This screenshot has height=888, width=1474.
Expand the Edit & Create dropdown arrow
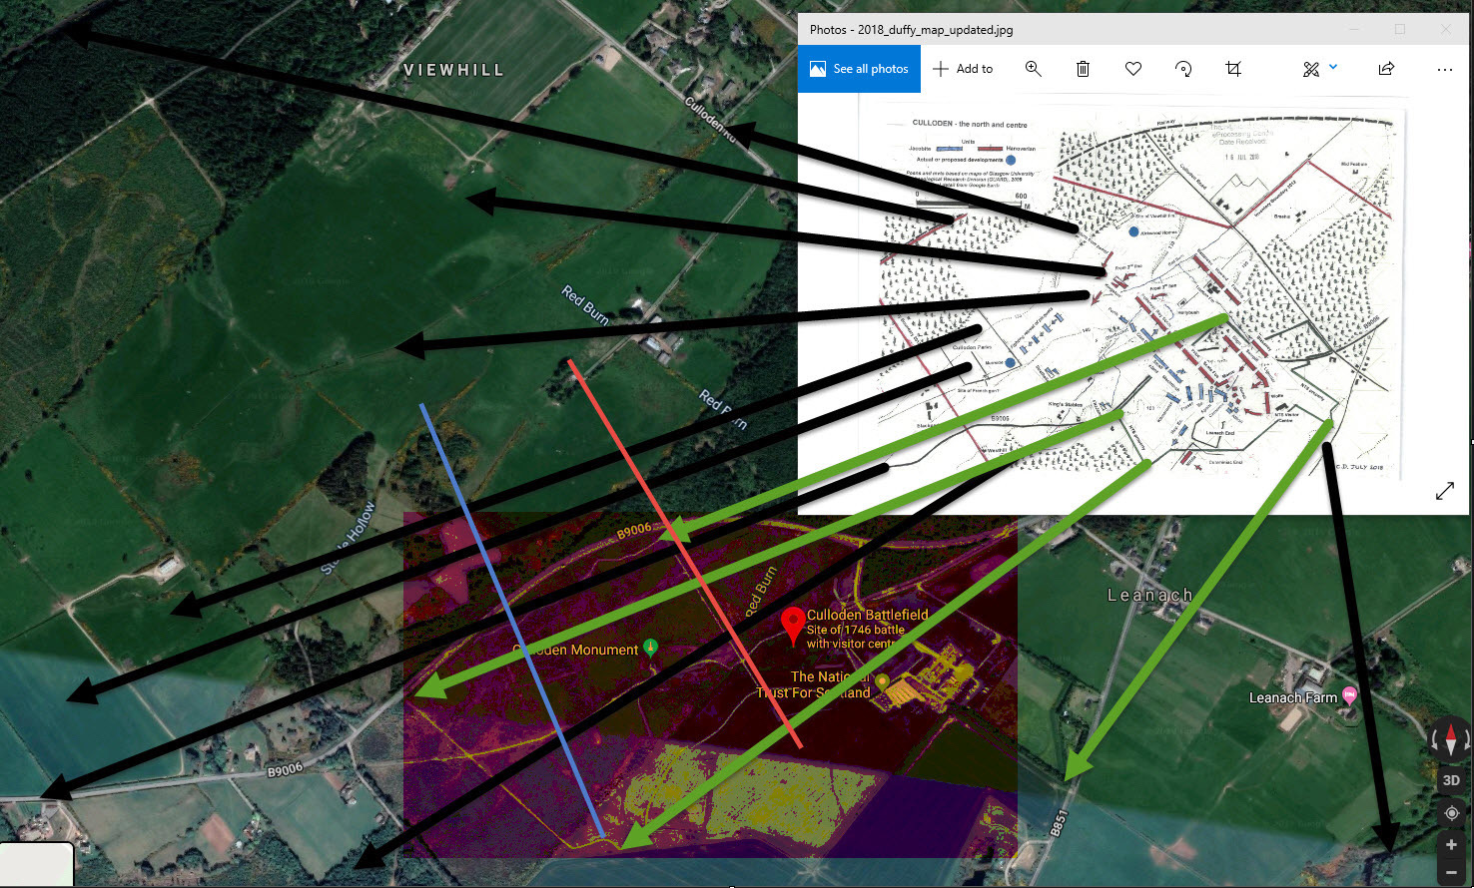(1333, 68)
